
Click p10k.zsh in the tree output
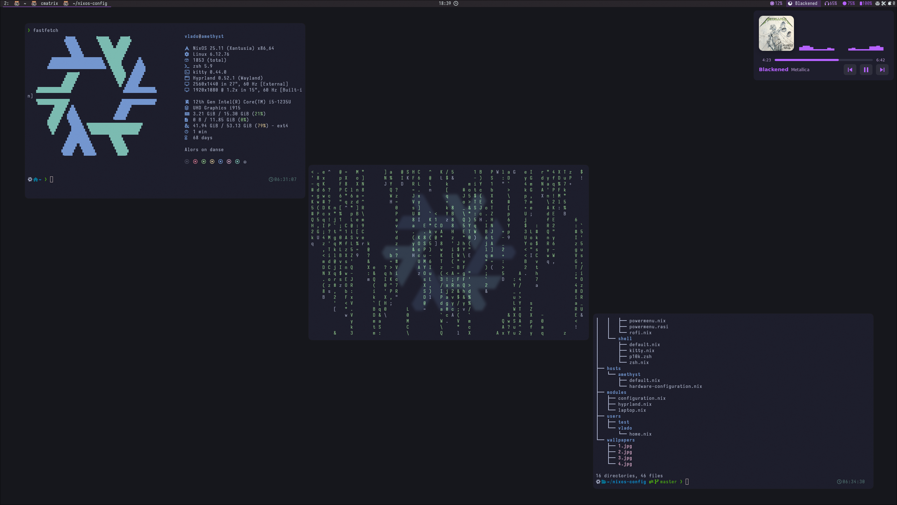(640, 357)
